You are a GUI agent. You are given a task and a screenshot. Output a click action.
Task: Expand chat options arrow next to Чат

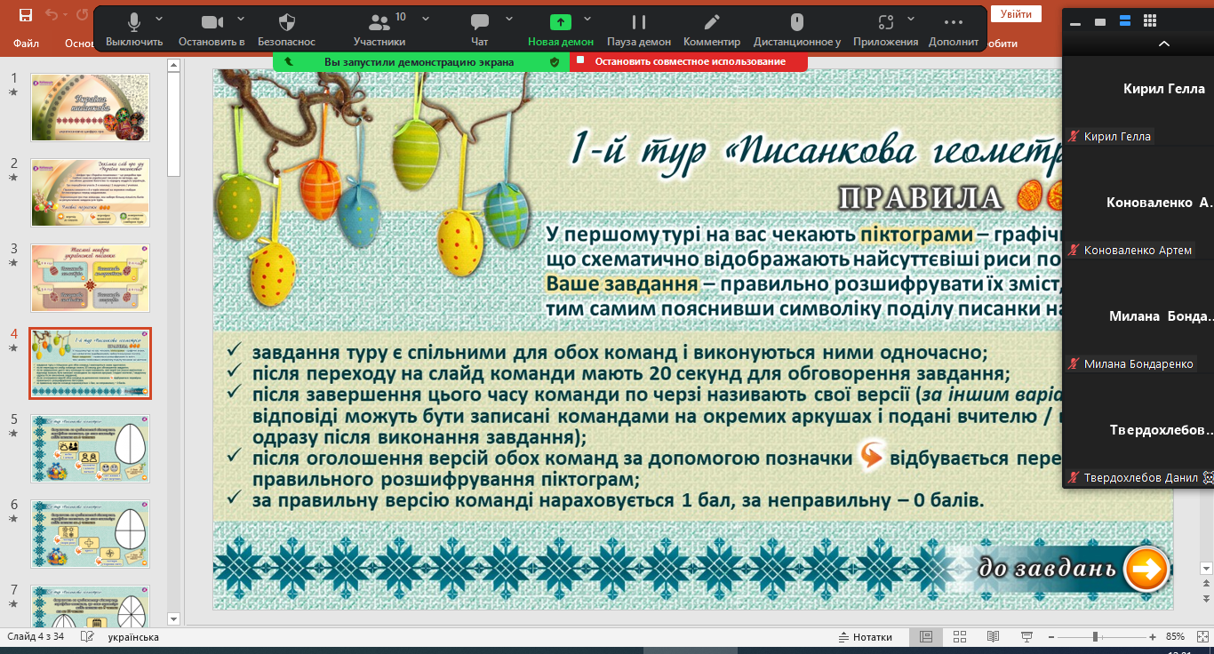tap(509, 19)
